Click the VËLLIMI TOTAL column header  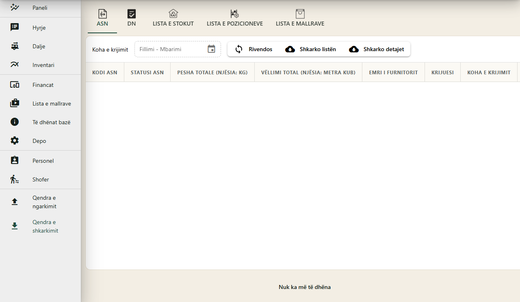point(308,72)
